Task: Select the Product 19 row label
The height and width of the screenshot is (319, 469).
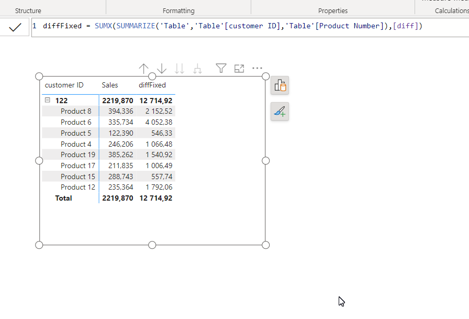Action: pos(78,155)
